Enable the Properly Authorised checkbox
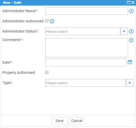 click(x=47, y=72)
